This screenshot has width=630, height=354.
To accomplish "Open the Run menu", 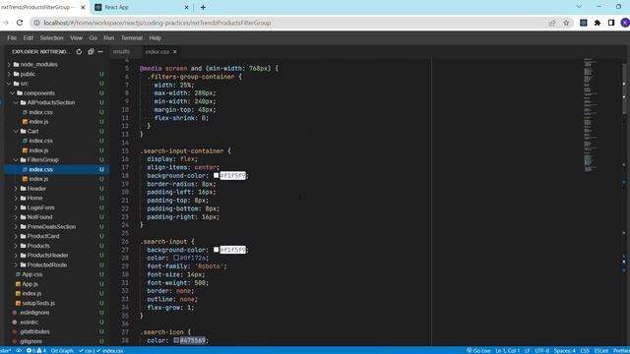I will [x=109, y=37].
